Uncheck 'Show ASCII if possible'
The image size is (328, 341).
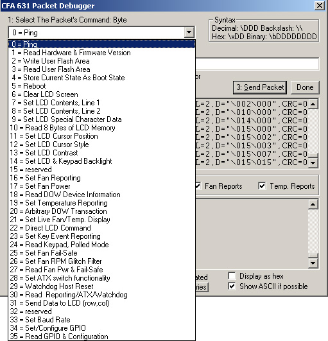(232, 286)
